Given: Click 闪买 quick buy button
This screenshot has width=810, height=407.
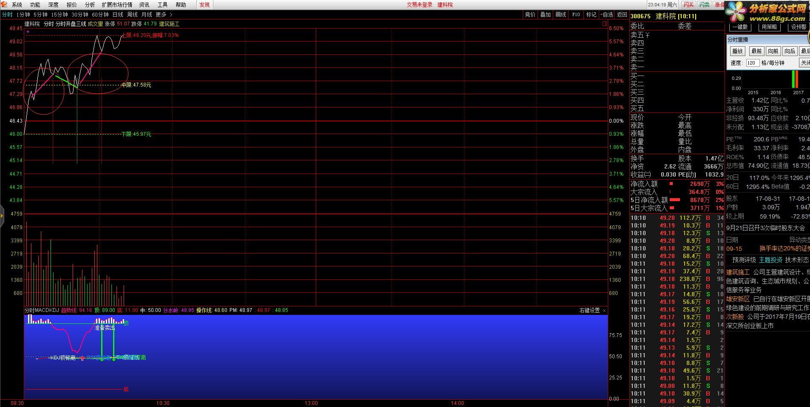Looking at the screenshot, I should coord(688,5).
